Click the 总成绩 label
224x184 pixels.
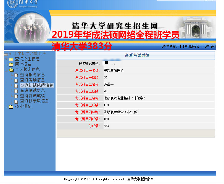[94, 126]
